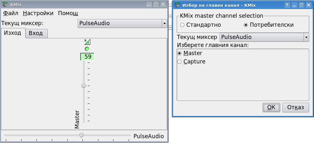Confirm the dialog with the OK button
The height and width of the screenshot is (144, 314).
(x=271, y=107)
